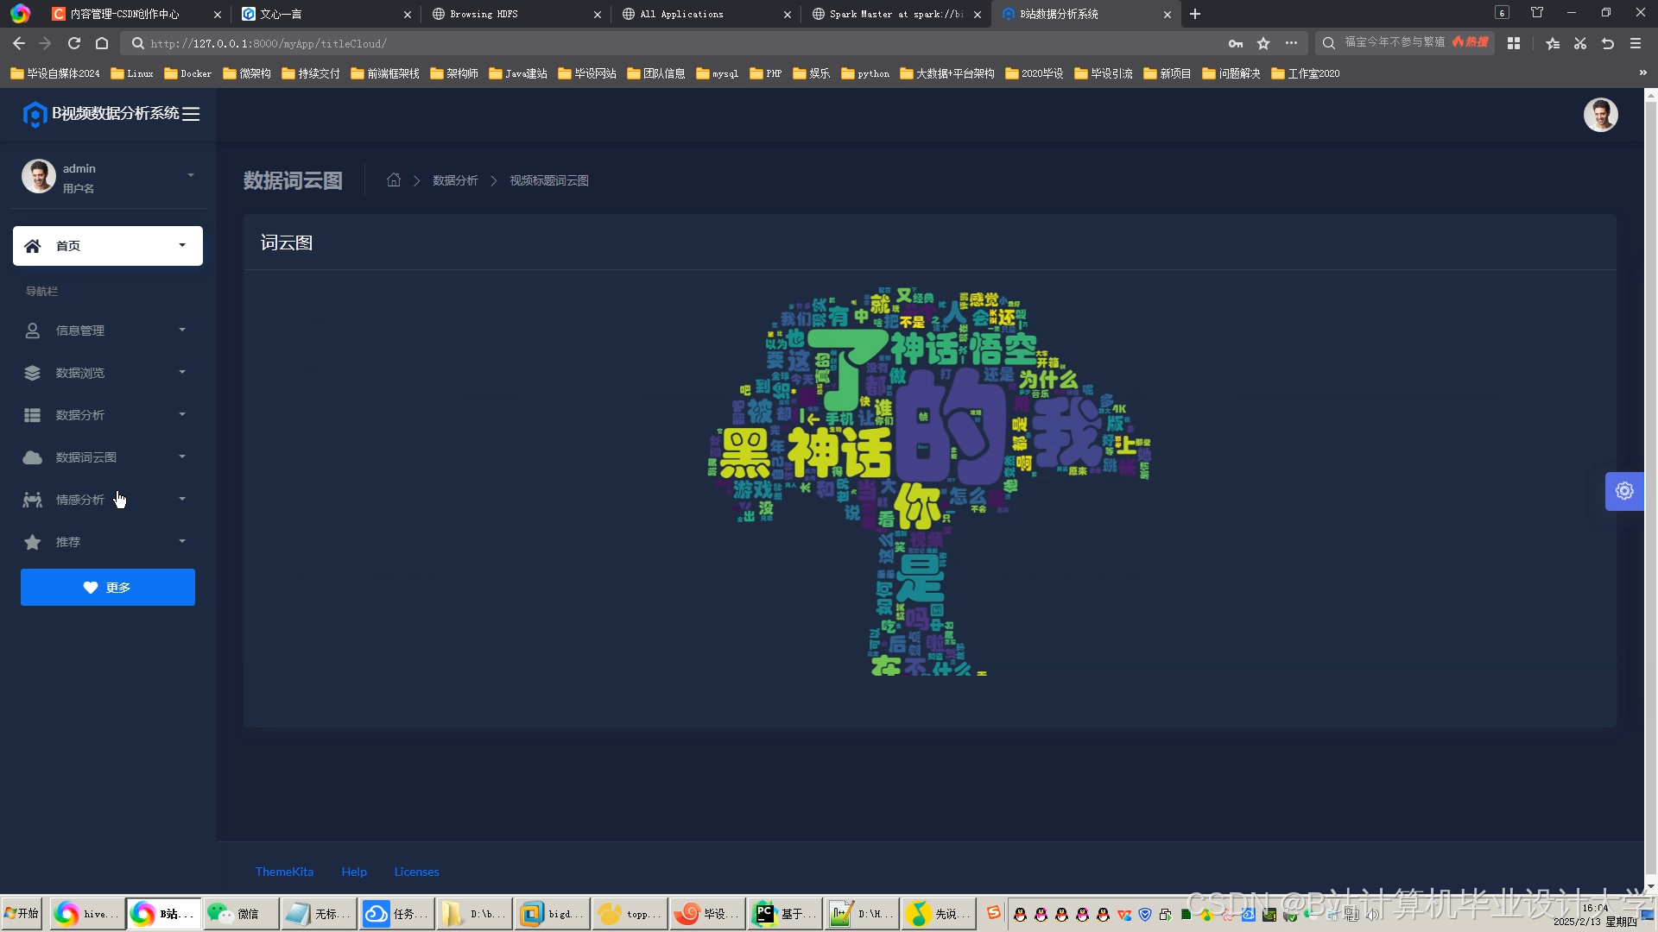Screen dimensions: 1658x932
Task: Click the person icon beside 信息管理
Action: tap(33, 331)
